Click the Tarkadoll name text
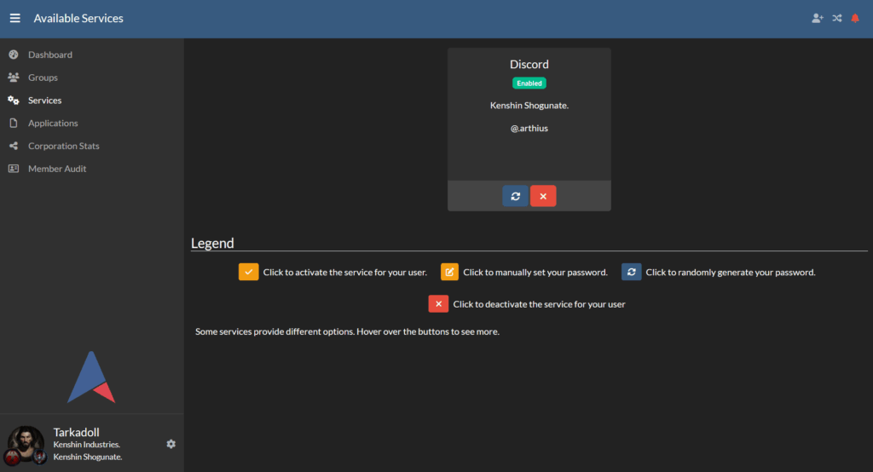The image size is (873, 472). pyautogui.click(x=76, y=432)
